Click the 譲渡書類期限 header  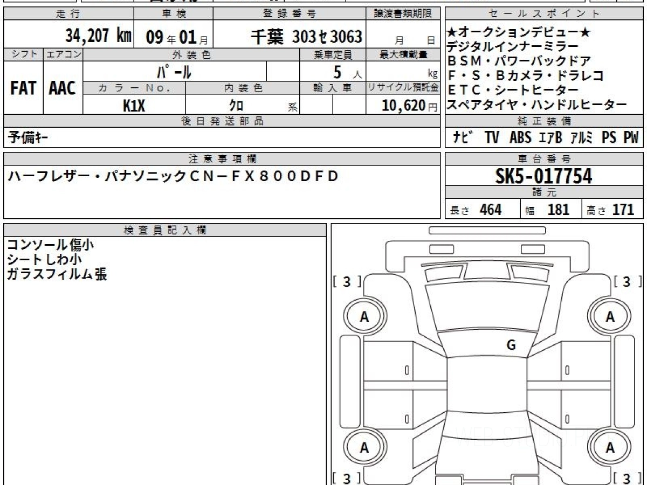point(404,14)
